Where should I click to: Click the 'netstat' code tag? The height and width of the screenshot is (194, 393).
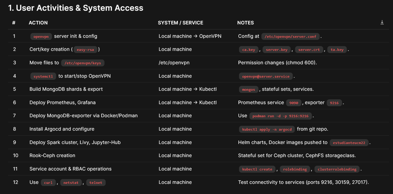tap(71, 183)
